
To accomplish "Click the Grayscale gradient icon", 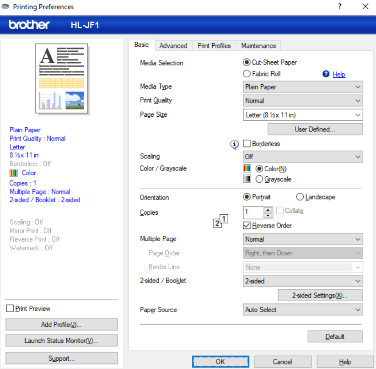I will point(247,179).
